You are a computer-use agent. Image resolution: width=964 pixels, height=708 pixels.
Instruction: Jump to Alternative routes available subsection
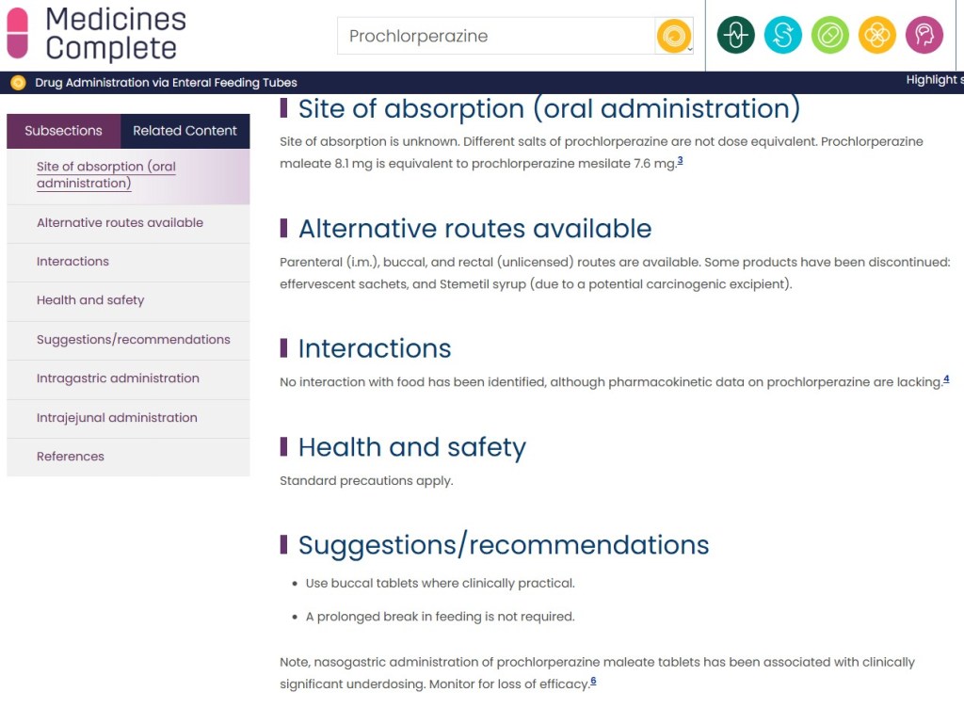click(x=120, y=223)
